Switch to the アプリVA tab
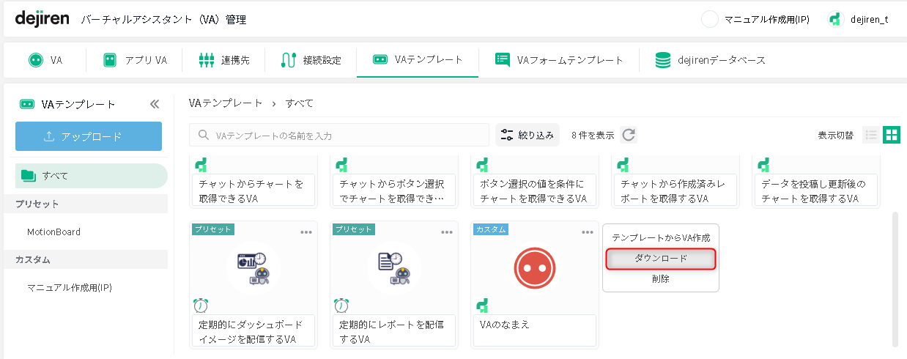Image resolution: width=907 pixels, height=359 pixels. pyautogui.click(x=136, y=60)
